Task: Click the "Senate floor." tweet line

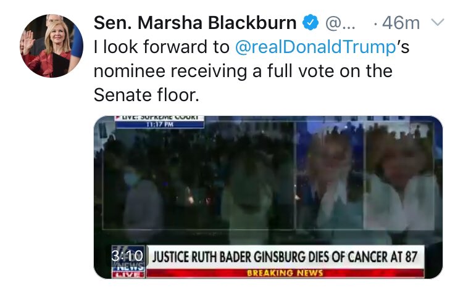Action: coord(146,95)
